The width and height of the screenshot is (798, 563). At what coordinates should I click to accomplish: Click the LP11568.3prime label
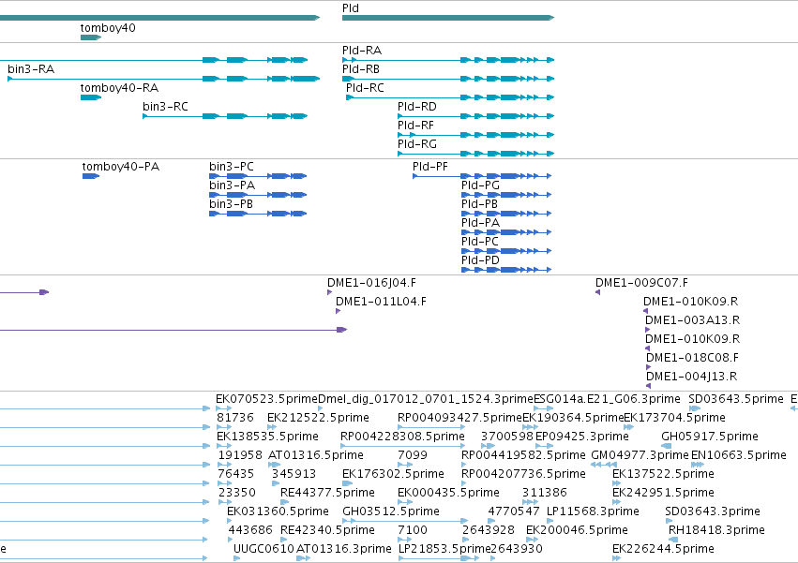point(593,512)
